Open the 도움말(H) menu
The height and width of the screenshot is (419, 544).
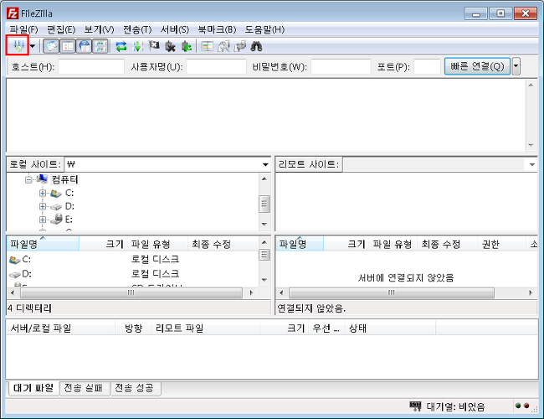(x=264, y=29)
